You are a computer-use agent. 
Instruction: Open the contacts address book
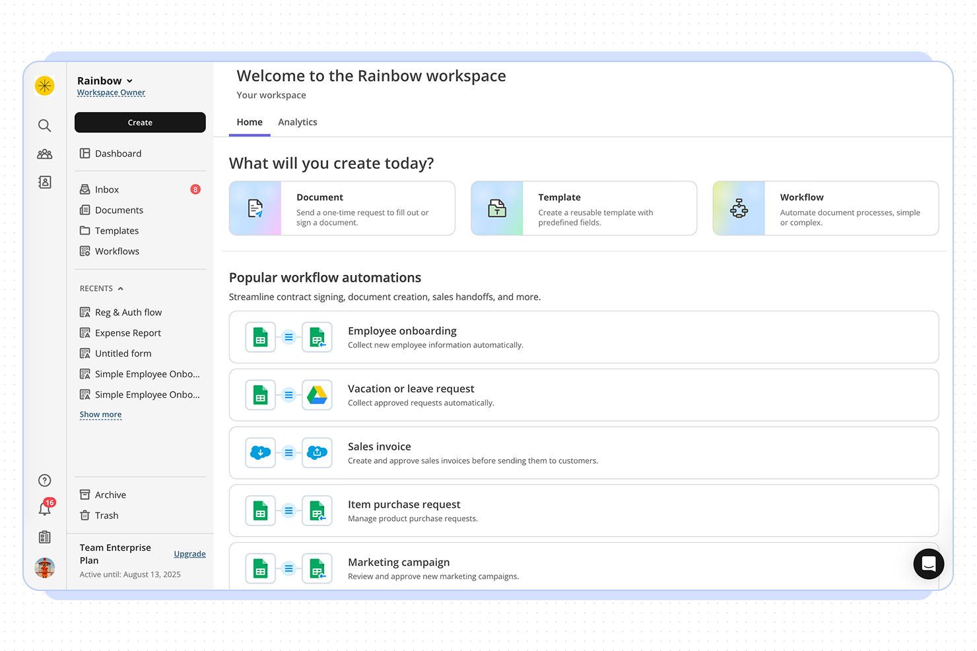[44, 182]
